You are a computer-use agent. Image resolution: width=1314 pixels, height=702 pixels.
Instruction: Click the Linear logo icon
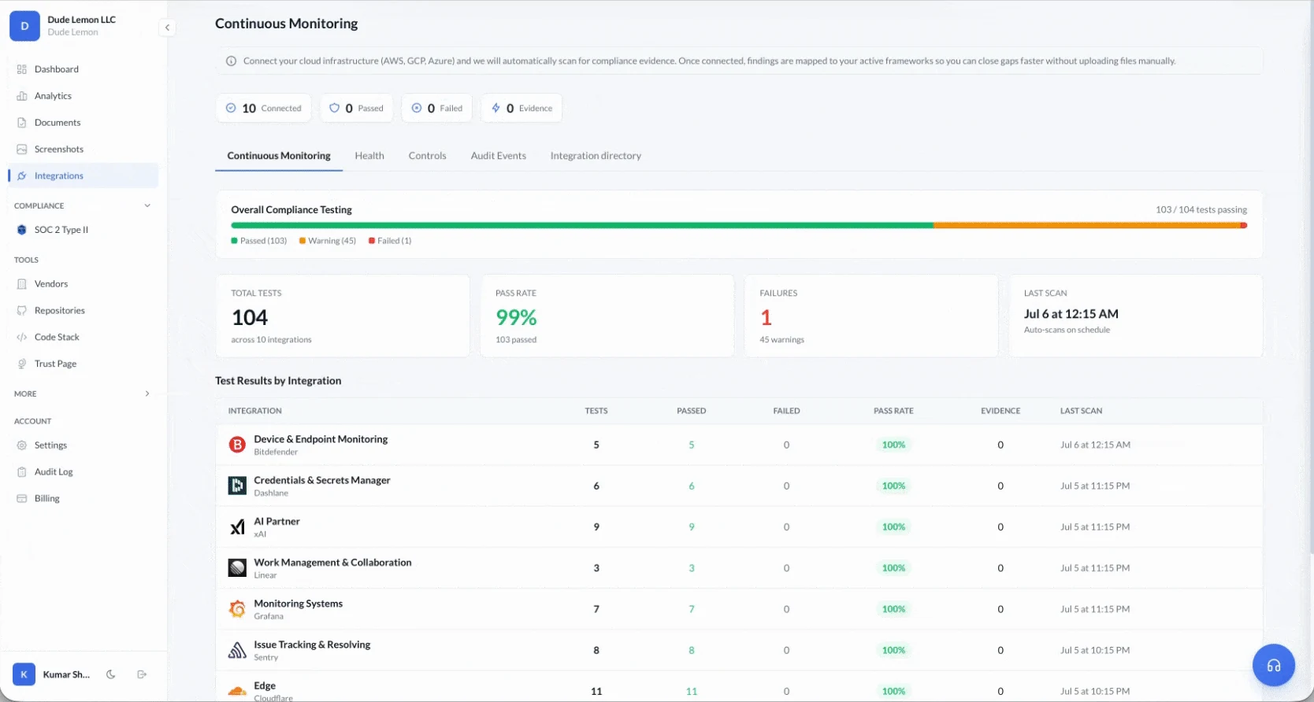click(x=237, y=567)
